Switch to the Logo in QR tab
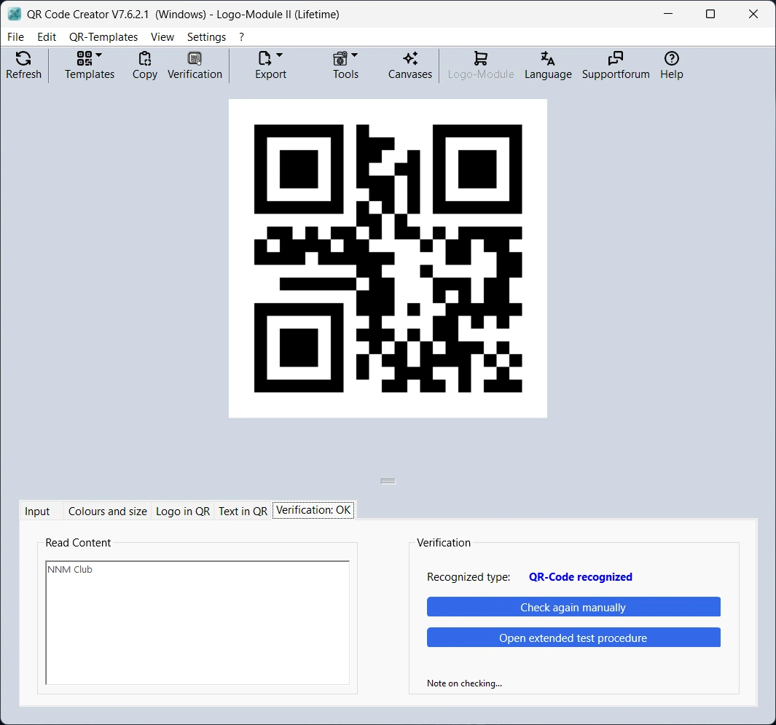The height and width of the screenshot is (725, 776). tap(183, 512)
